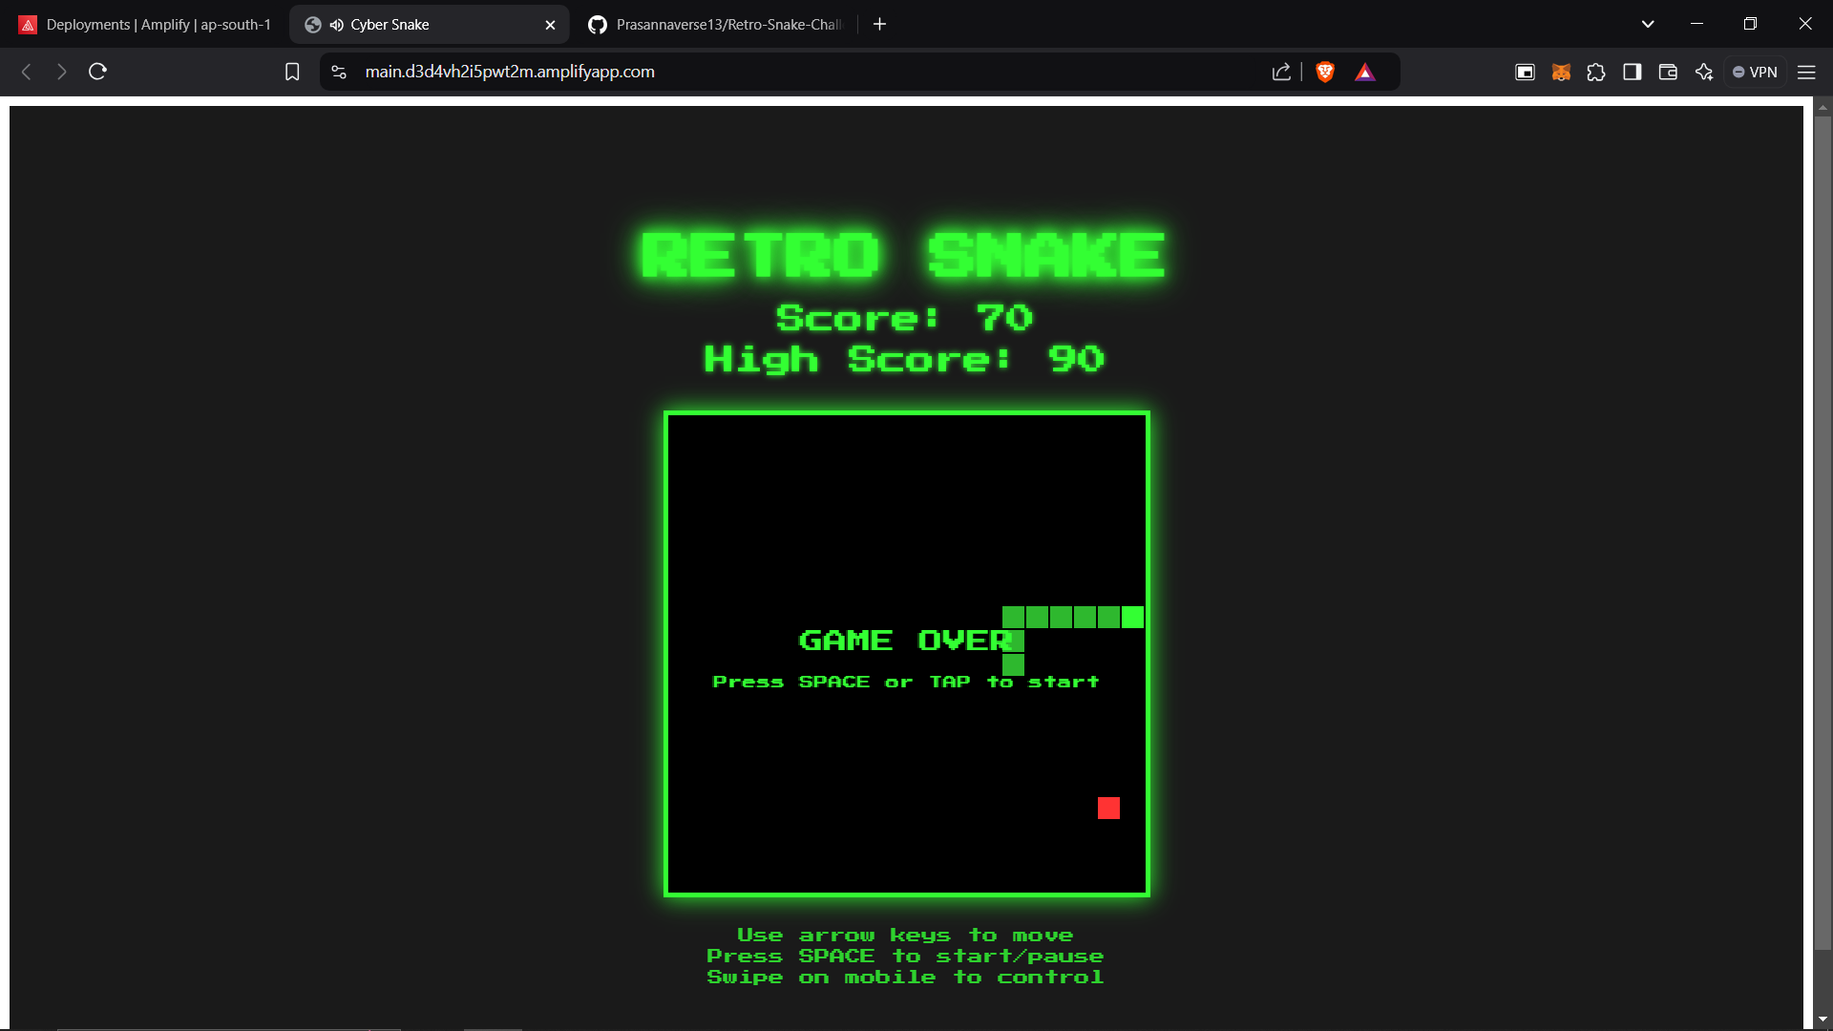This screenshot has height=1031, width=1833.
Task: Tap Press SPACE or TAP to start
Action: coord(905,682)
